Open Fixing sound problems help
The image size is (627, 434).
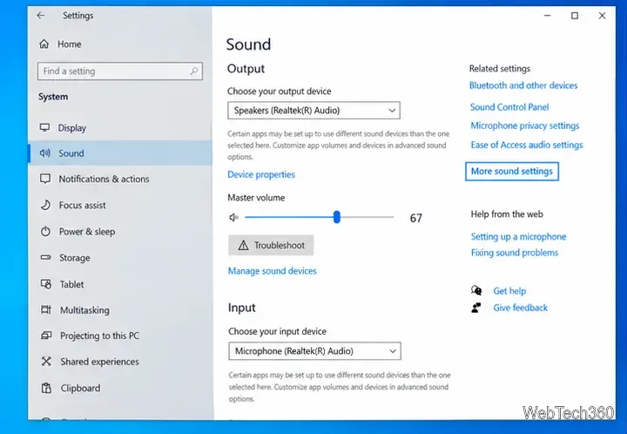[x=515, y=253]
